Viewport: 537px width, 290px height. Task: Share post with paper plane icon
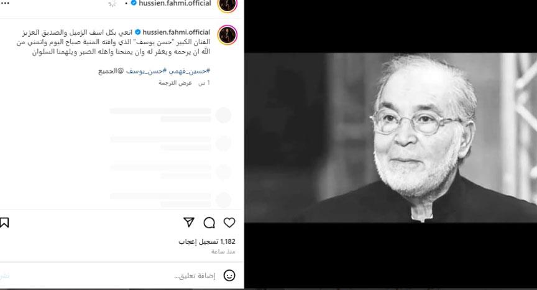tap(189, 222)
